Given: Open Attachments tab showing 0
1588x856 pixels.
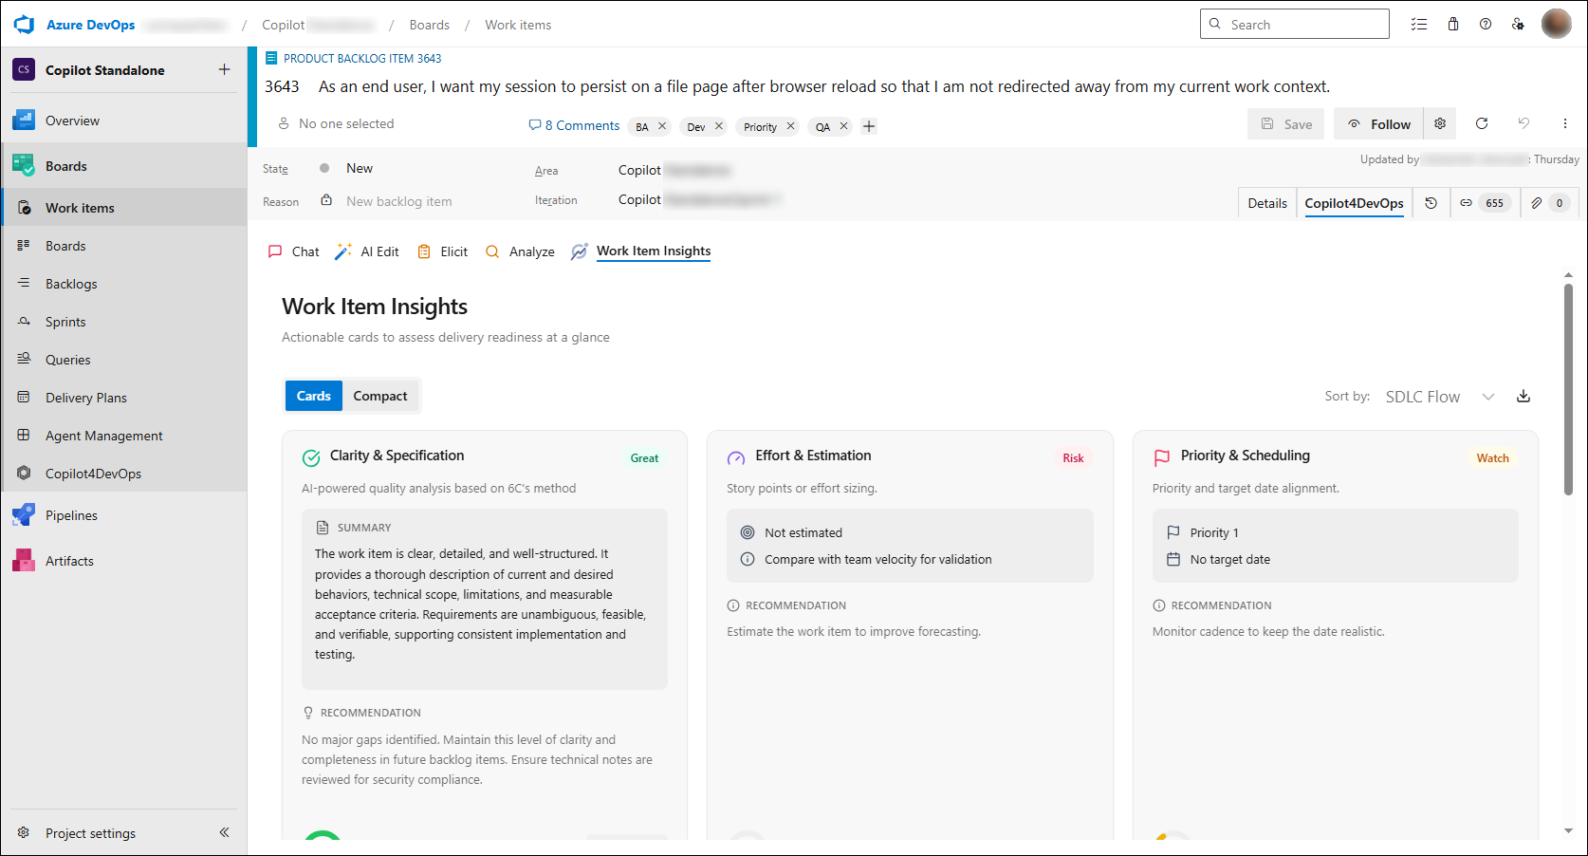Looking at the screenshot, I should pyautogui.click(x=1549, y=203).
